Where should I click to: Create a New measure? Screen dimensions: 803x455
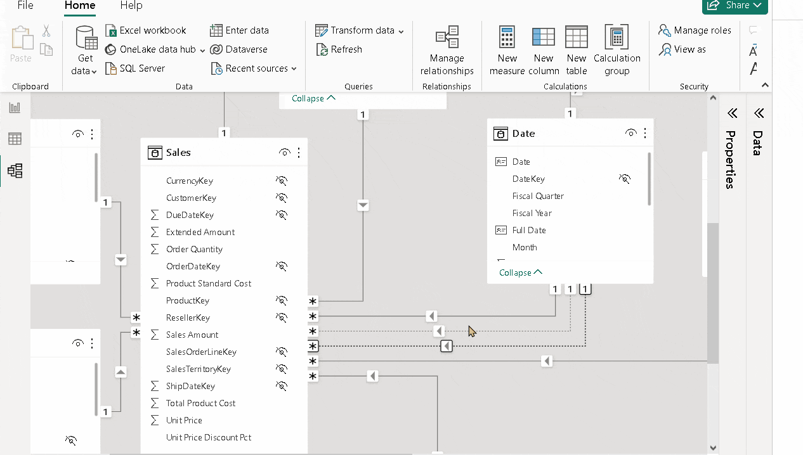coord(507,51)
